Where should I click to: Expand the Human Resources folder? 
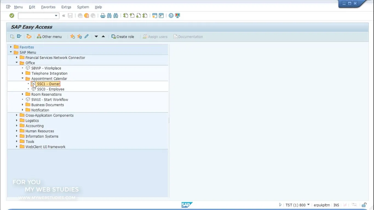pyautogui.click(x=17, y=131)
